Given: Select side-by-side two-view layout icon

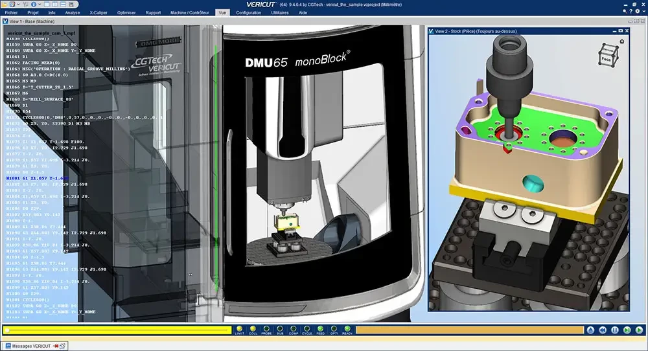Looking at the screenshot, I should (x=54, y=4).
